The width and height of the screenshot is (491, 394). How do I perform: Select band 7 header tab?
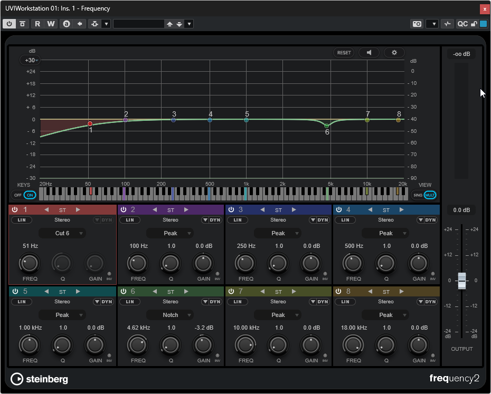tap(278, 291)
